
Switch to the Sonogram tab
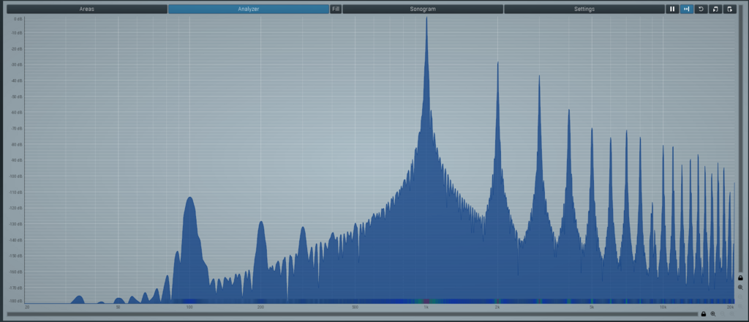point(423,9)
